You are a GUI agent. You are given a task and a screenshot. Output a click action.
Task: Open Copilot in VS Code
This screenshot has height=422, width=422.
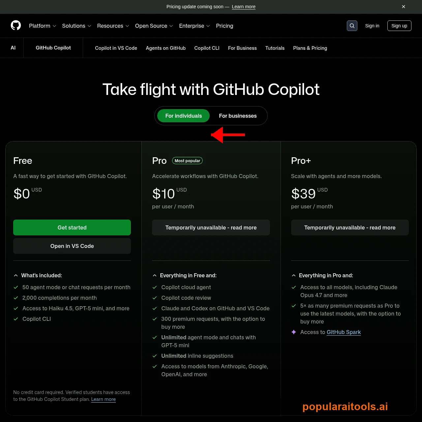(116, 48)
